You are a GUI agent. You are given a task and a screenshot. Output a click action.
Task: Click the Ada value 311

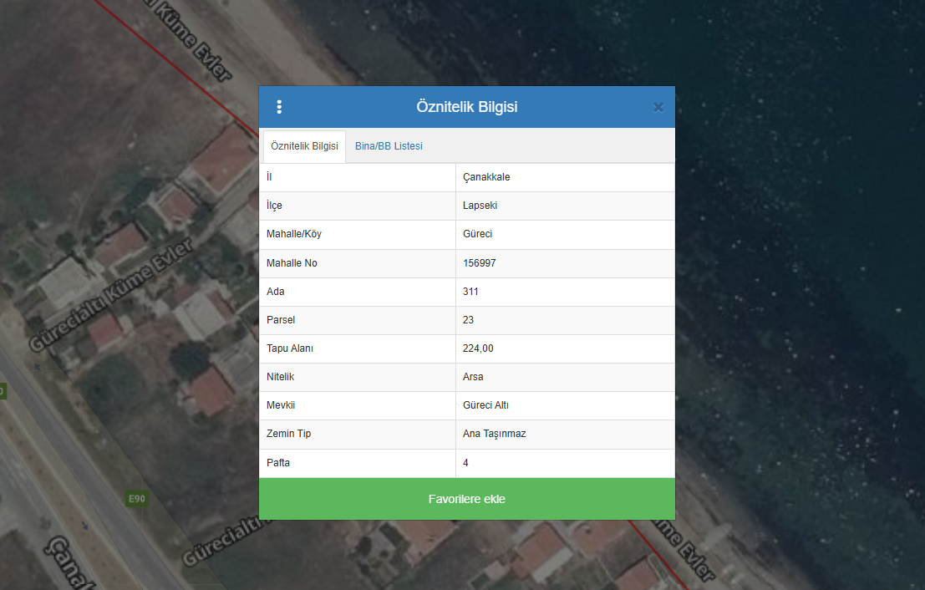[x=470, y=292]
